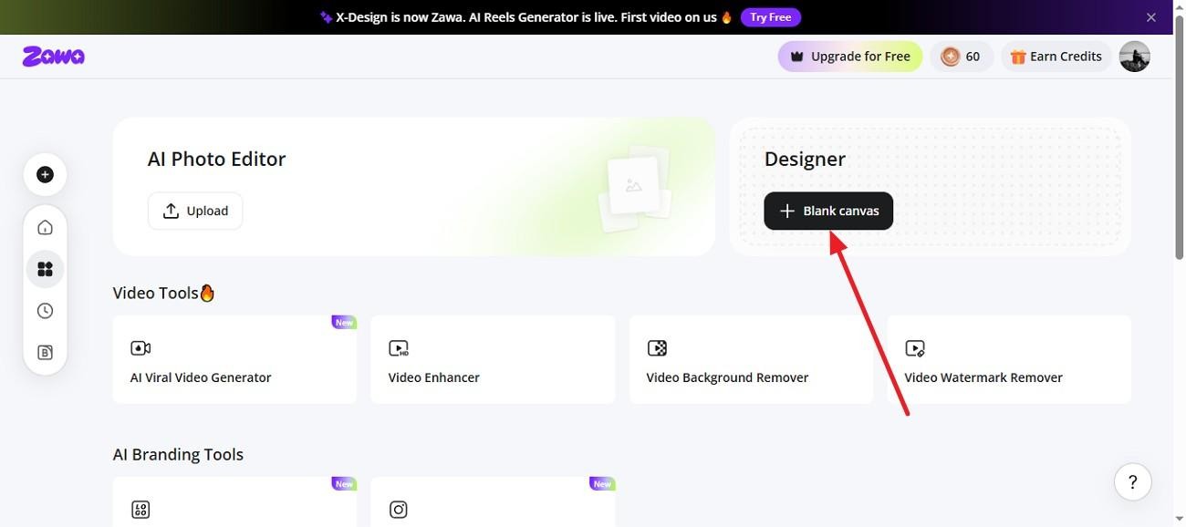Click the image placeholder in AI Photo Editor

tap(634, 187)
